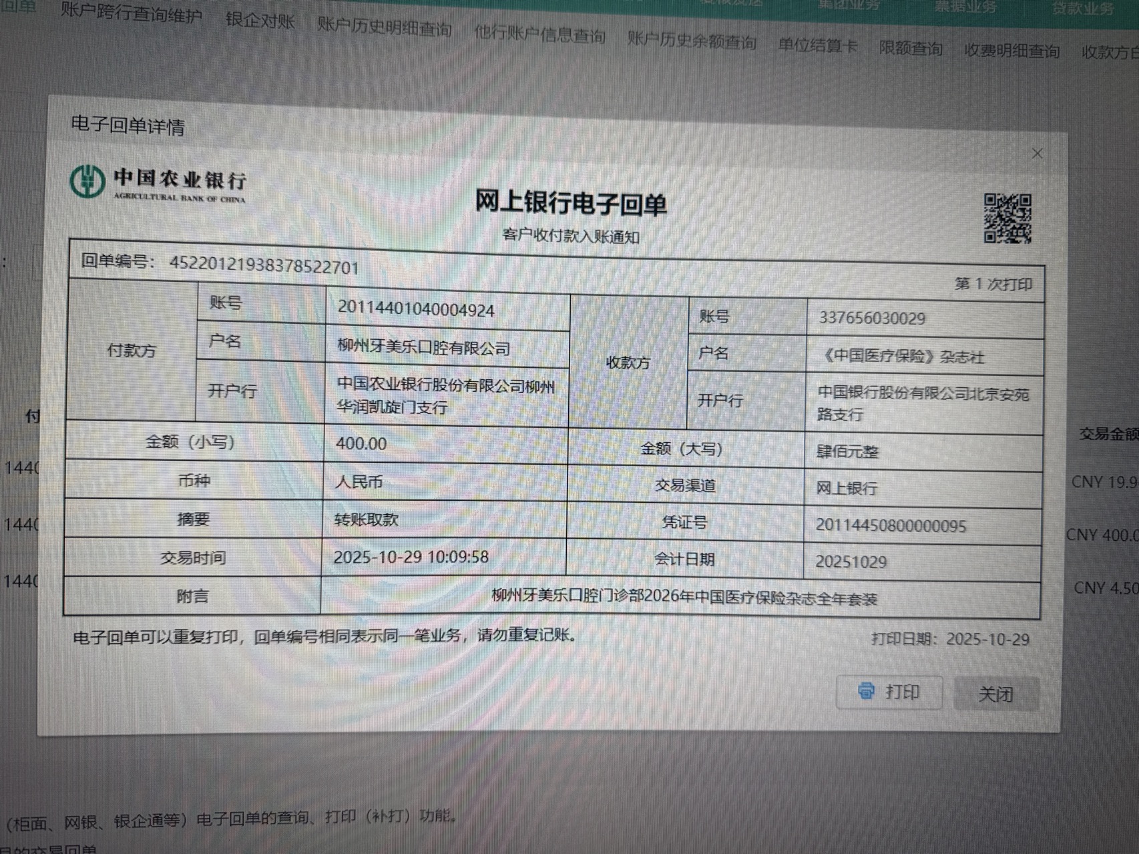
Task: Close the 电子回单详情 dialog with the X
Action: tap(1037, 154)
